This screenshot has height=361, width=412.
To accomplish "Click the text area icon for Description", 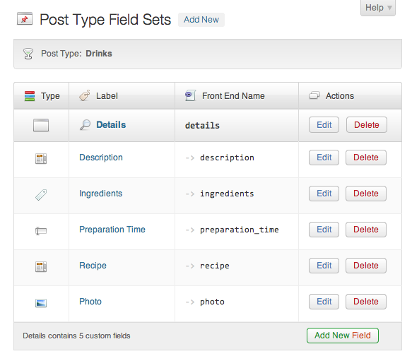I will click(x=41, y=158).
